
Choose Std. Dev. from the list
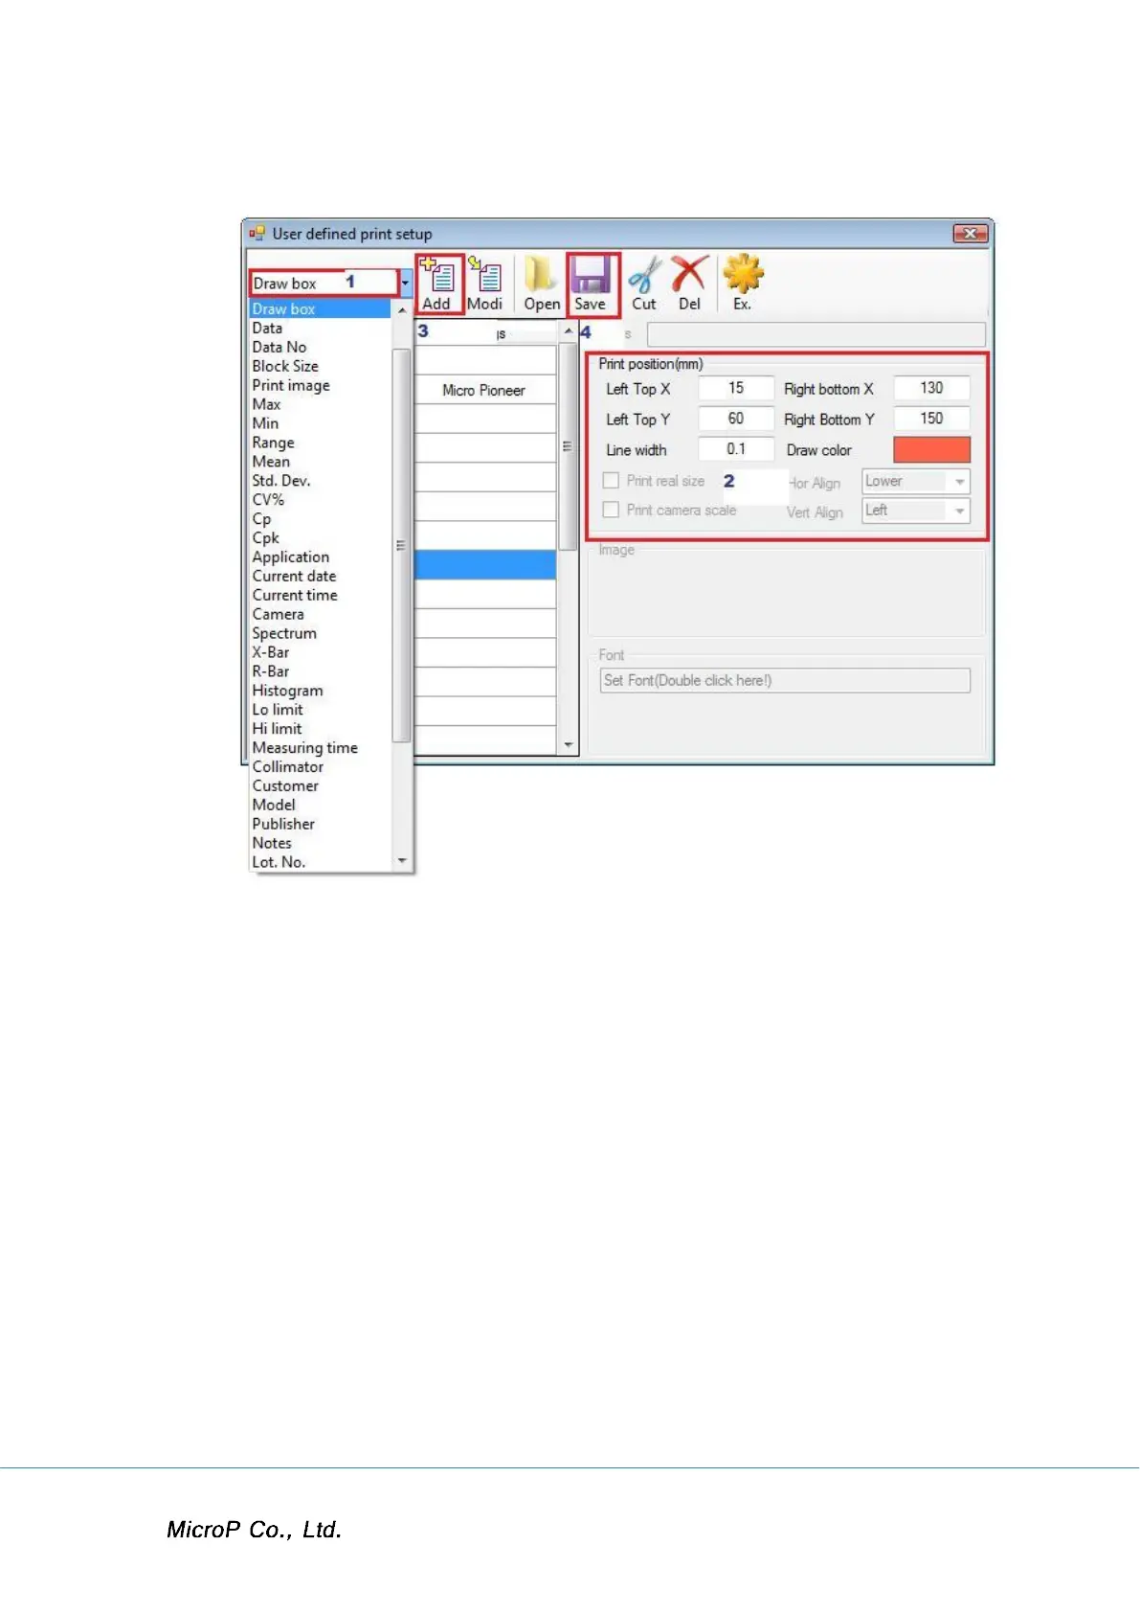pyautogui.click(x=320, y=480)
